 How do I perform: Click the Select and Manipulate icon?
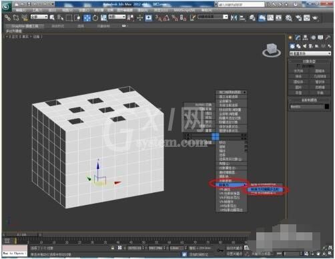tap(139, 18)
